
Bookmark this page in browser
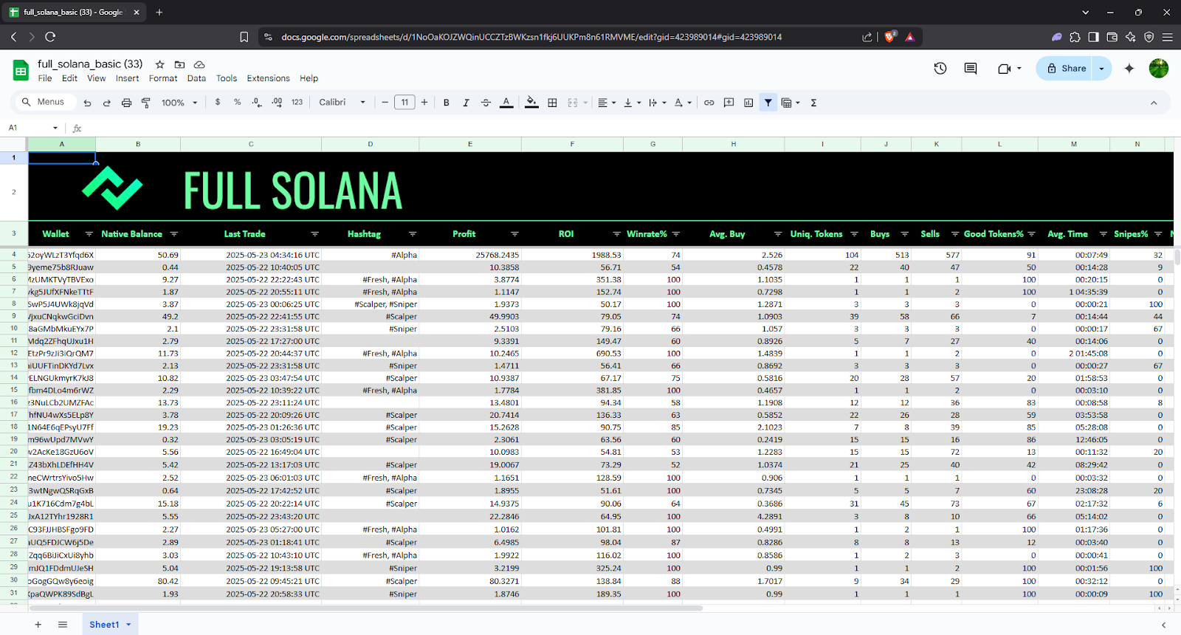(x=244, y=37)
